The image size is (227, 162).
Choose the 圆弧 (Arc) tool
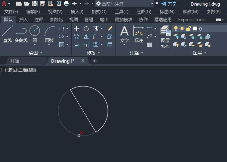[49, 34]
